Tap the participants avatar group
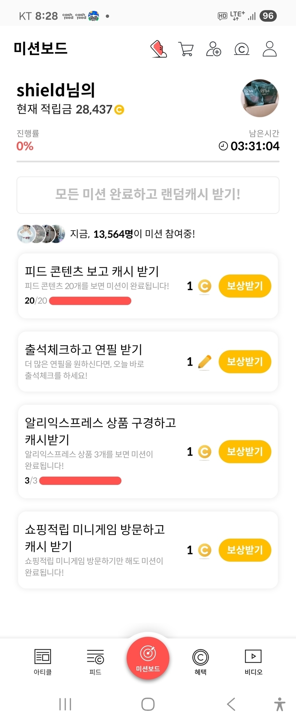This screenshot has width=296, height=724. point(41,234)
